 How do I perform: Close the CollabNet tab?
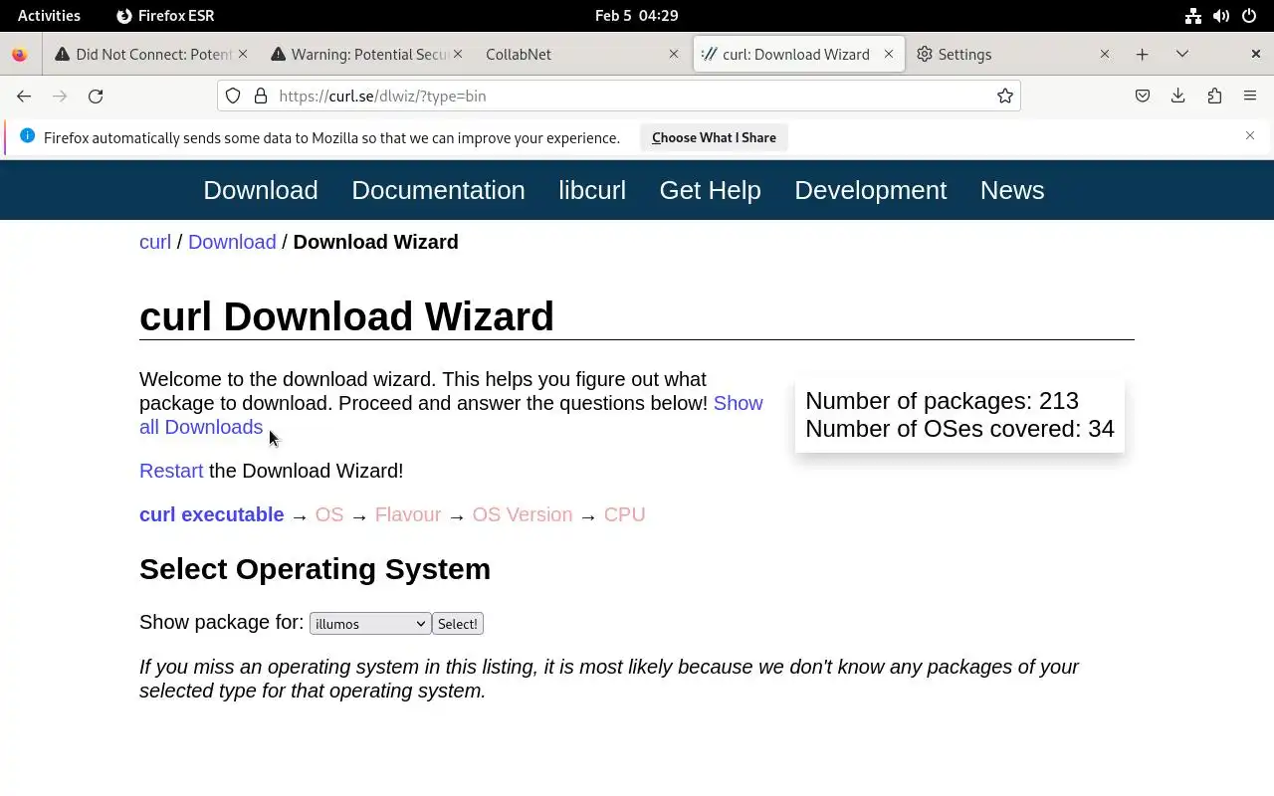pos(674,54)
